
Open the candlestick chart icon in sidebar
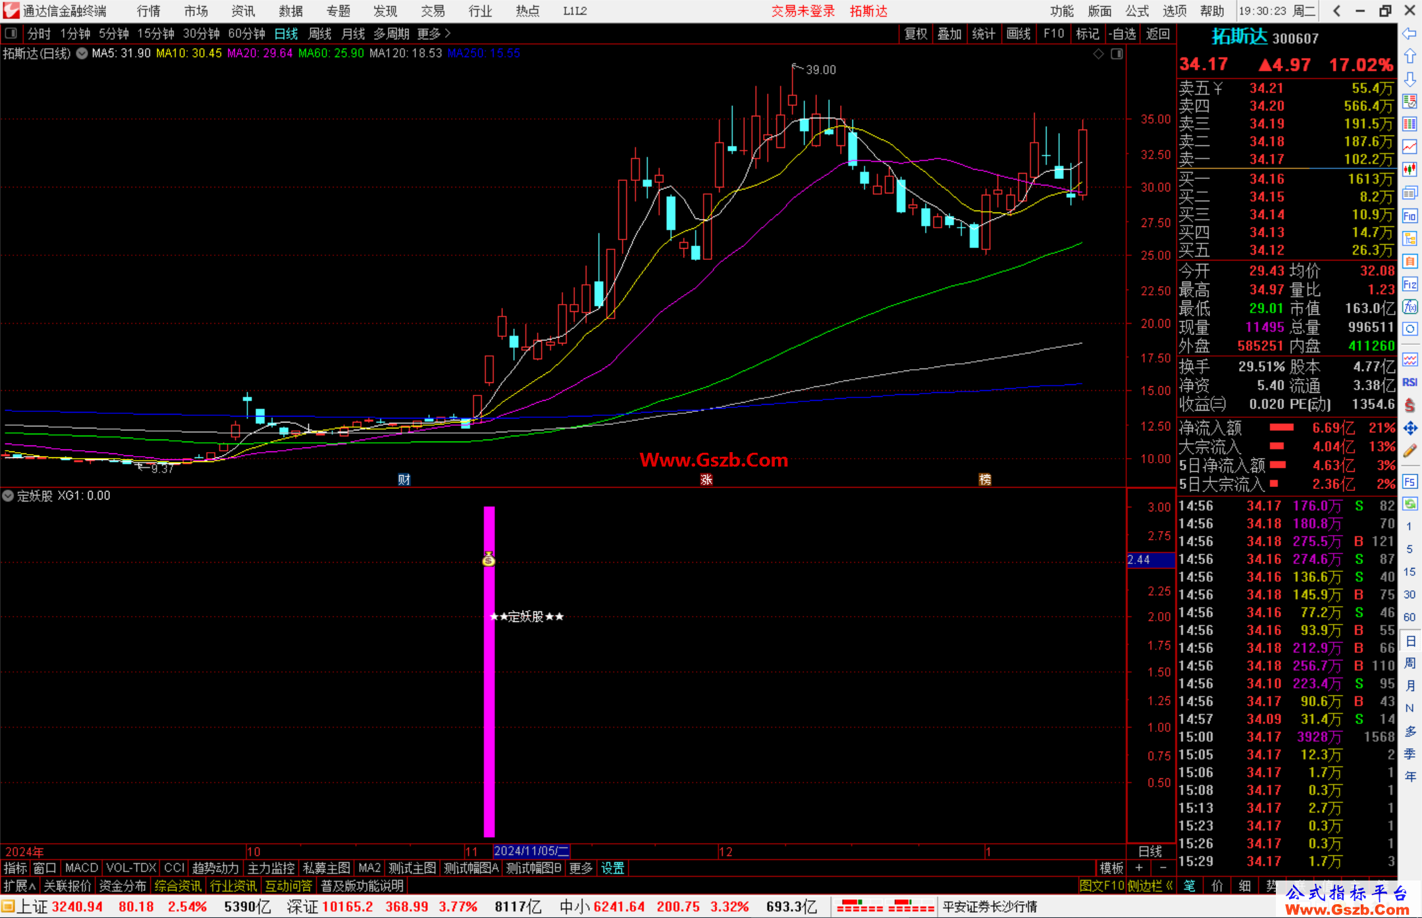click(1409, 169)
